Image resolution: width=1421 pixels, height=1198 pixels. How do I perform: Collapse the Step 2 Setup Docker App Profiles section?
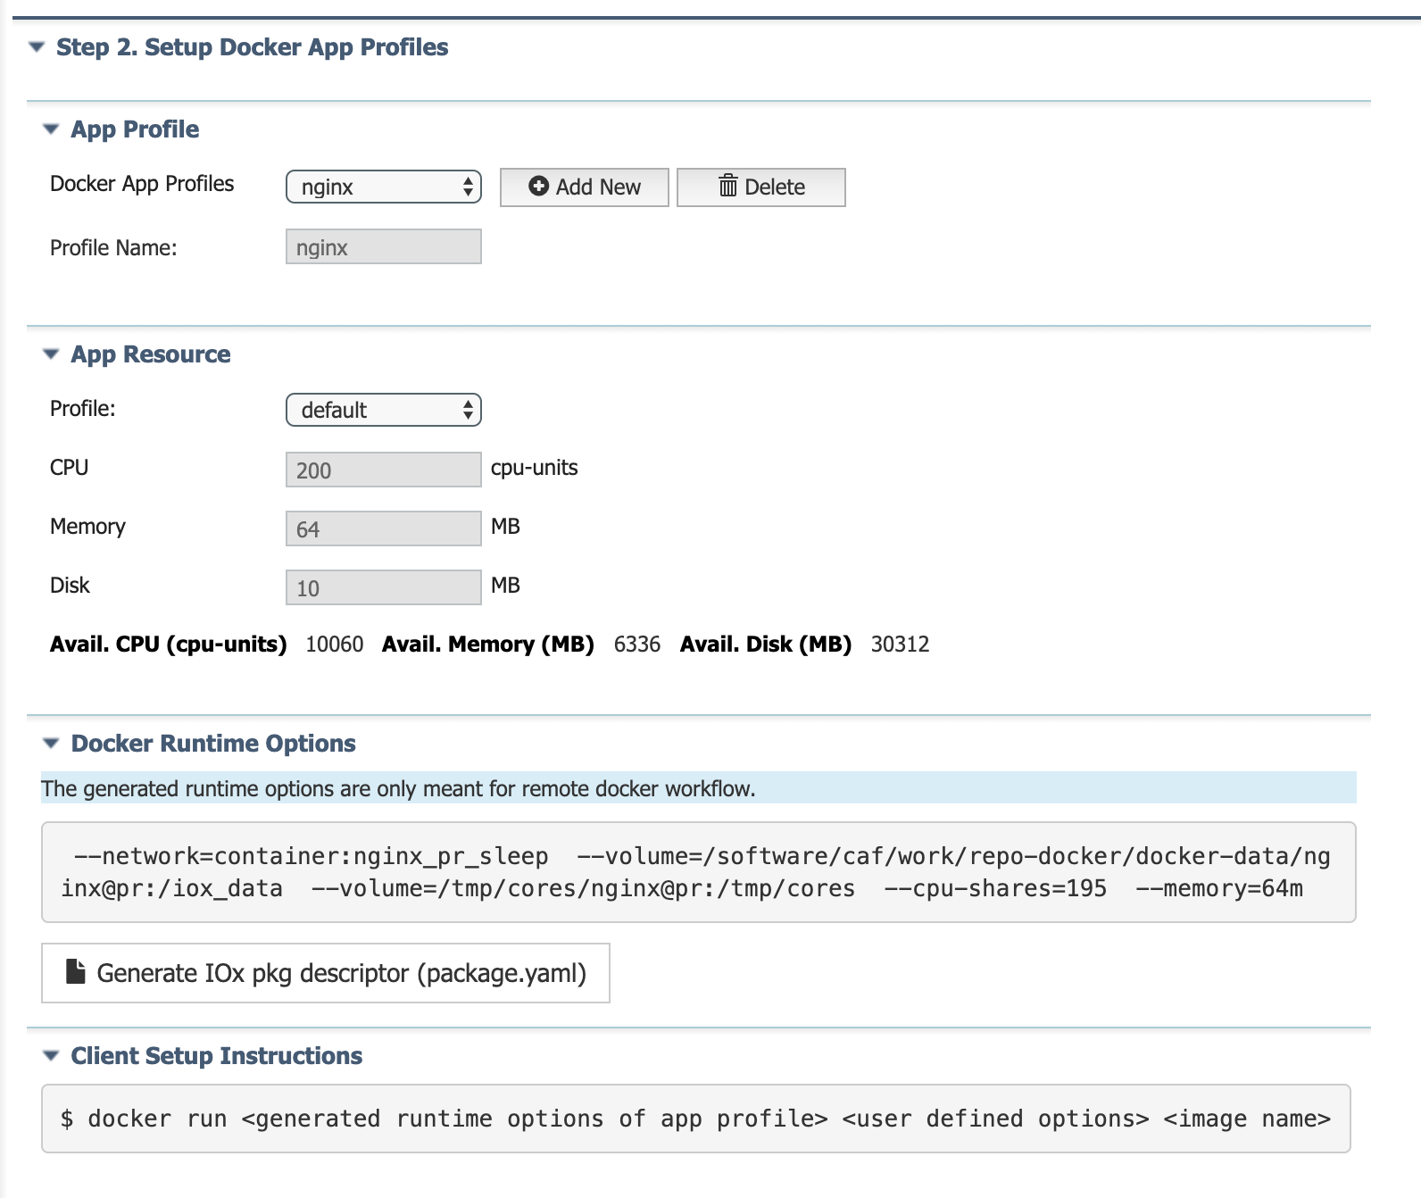(x=37, y=47)
